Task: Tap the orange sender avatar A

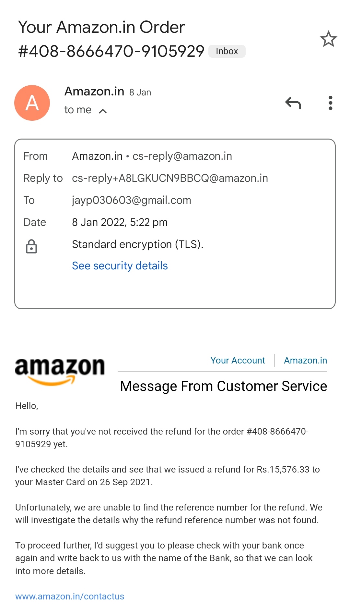Action: (32, 103)
